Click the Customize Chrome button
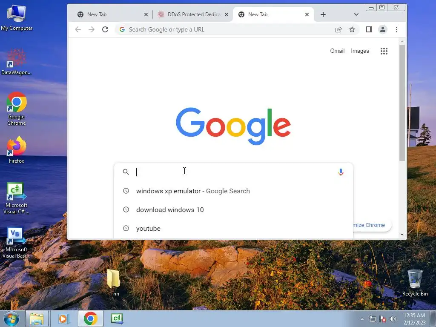Screen dimensions: 436x327 [x=372, y=225]
